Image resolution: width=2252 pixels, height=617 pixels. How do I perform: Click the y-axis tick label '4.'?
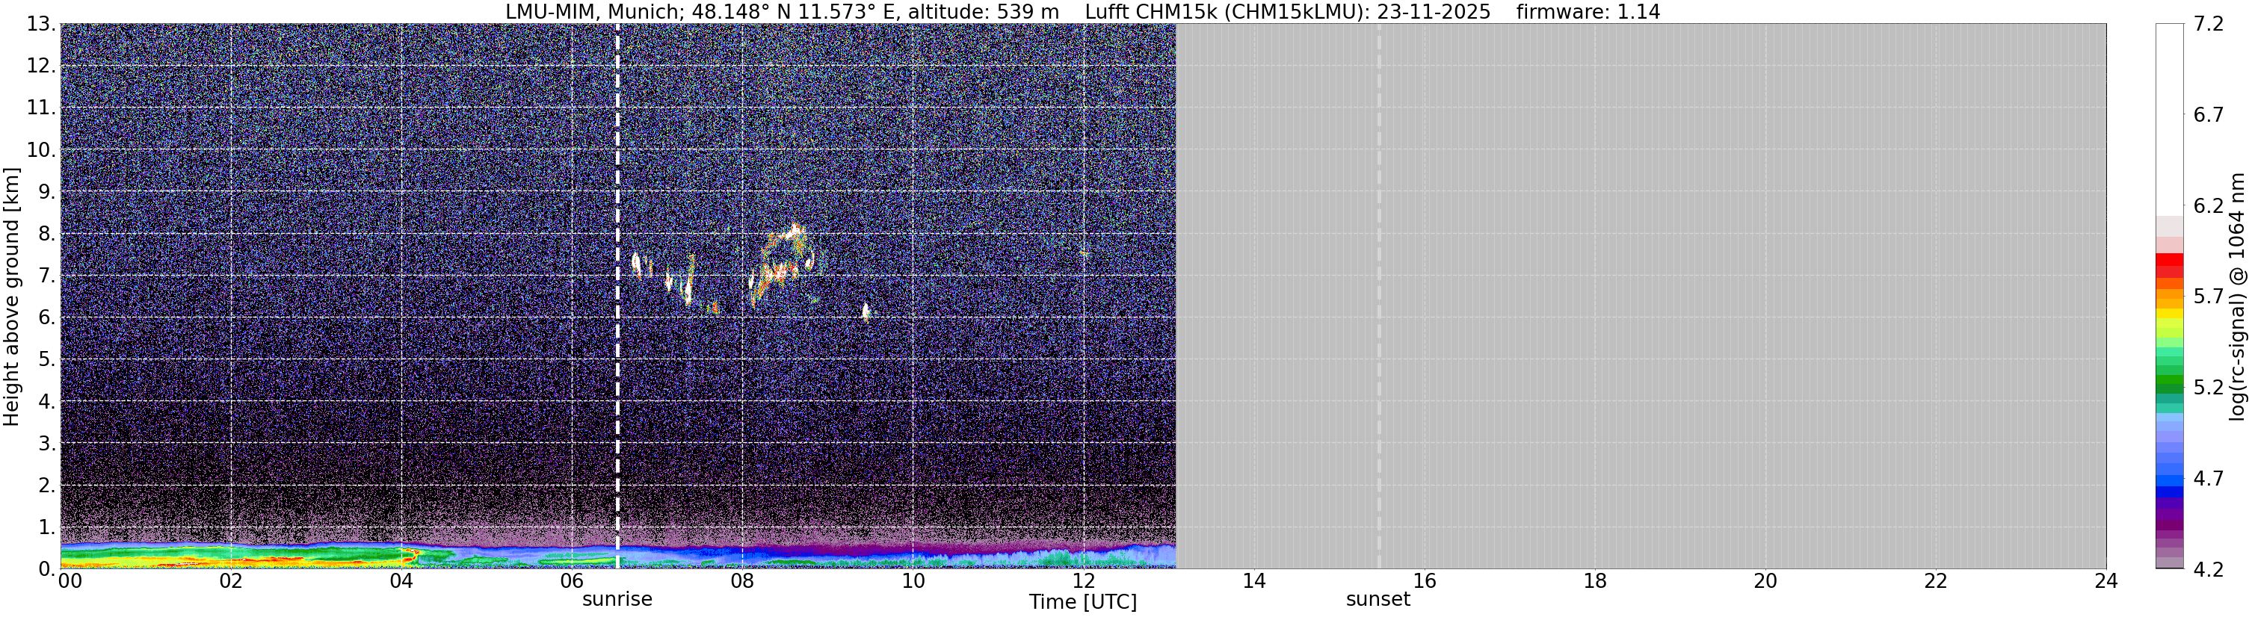47,402
